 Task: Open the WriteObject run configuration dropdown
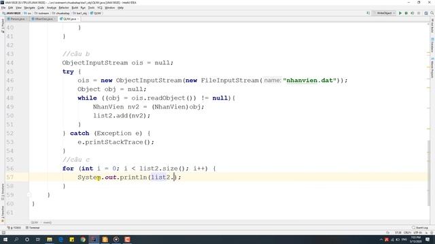385,13
